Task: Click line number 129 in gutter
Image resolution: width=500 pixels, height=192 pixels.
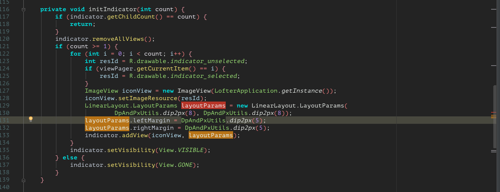Action: 5,106
